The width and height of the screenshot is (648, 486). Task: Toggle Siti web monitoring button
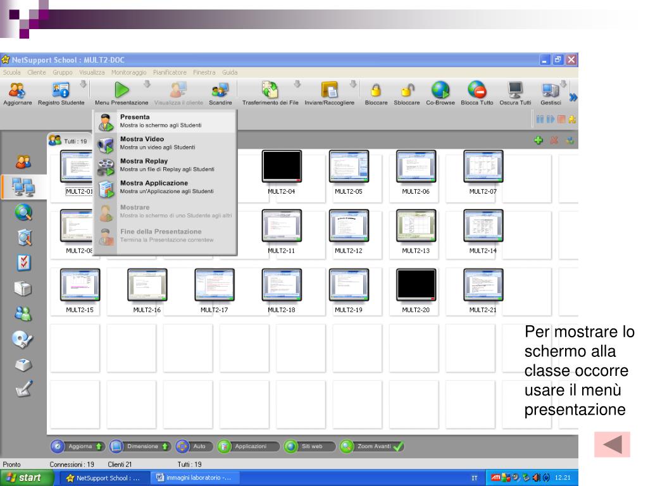(x=309, y=446)
